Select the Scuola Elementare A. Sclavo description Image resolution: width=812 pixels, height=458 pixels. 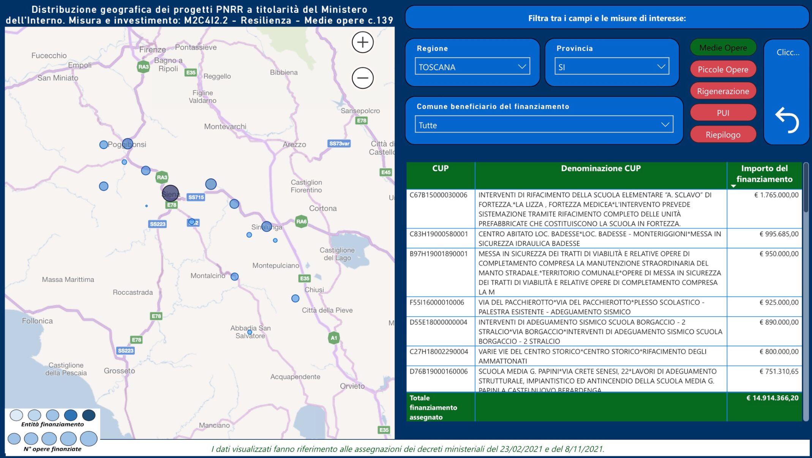[x=601, y=209]
